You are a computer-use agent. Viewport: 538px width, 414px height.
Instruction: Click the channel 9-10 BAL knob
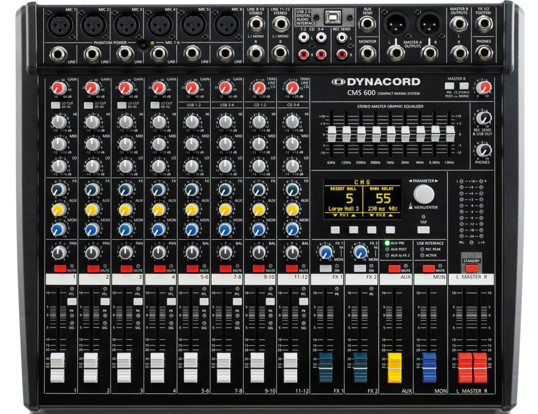(259, 253)
